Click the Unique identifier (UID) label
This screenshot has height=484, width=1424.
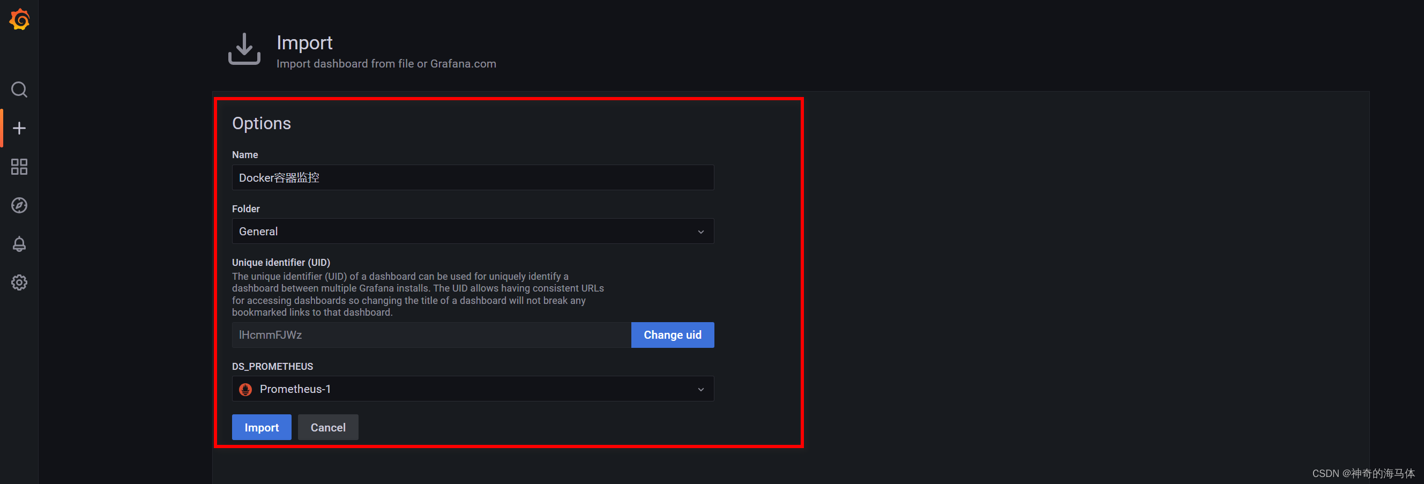click(281, 263)
